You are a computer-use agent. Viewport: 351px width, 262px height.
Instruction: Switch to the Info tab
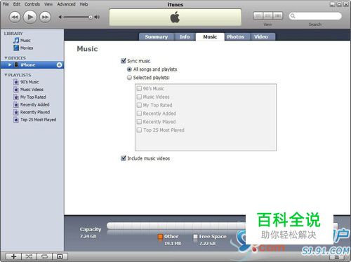pos(185,36)
